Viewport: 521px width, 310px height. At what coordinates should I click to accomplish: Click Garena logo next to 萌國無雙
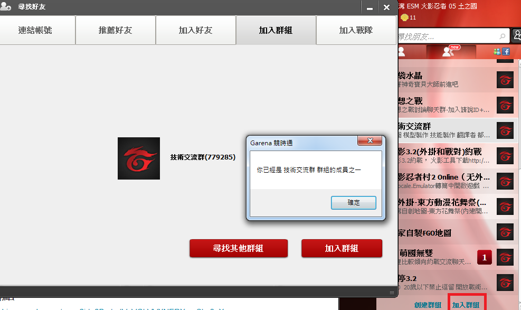pyautogui.click(x=505, y=257)
